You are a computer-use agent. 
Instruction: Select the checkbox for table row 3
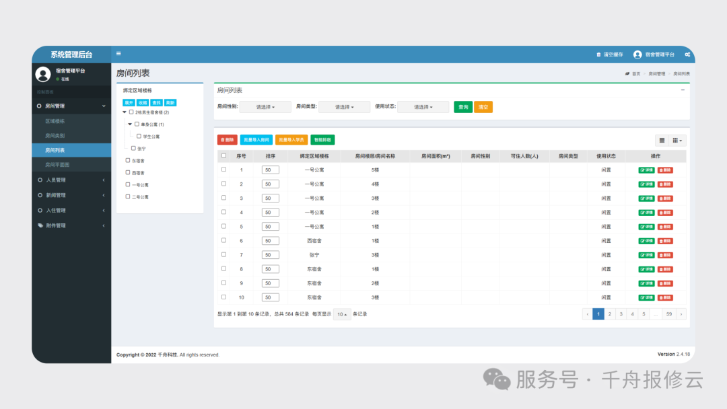click(224, 198)
